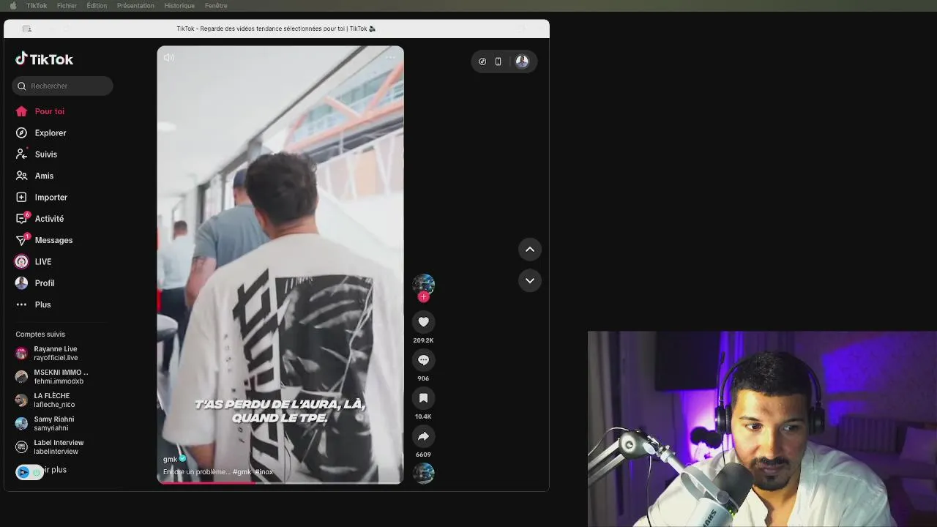The width and height of the screenshot is (937, 527).
Task: Open the Édition menu
Action: coord(97,5)
